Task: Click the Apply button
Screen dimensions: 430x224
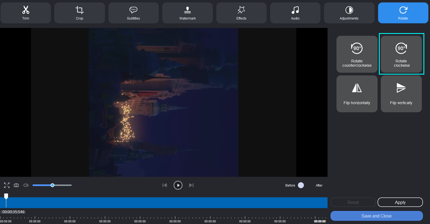Action: (400, 202)
